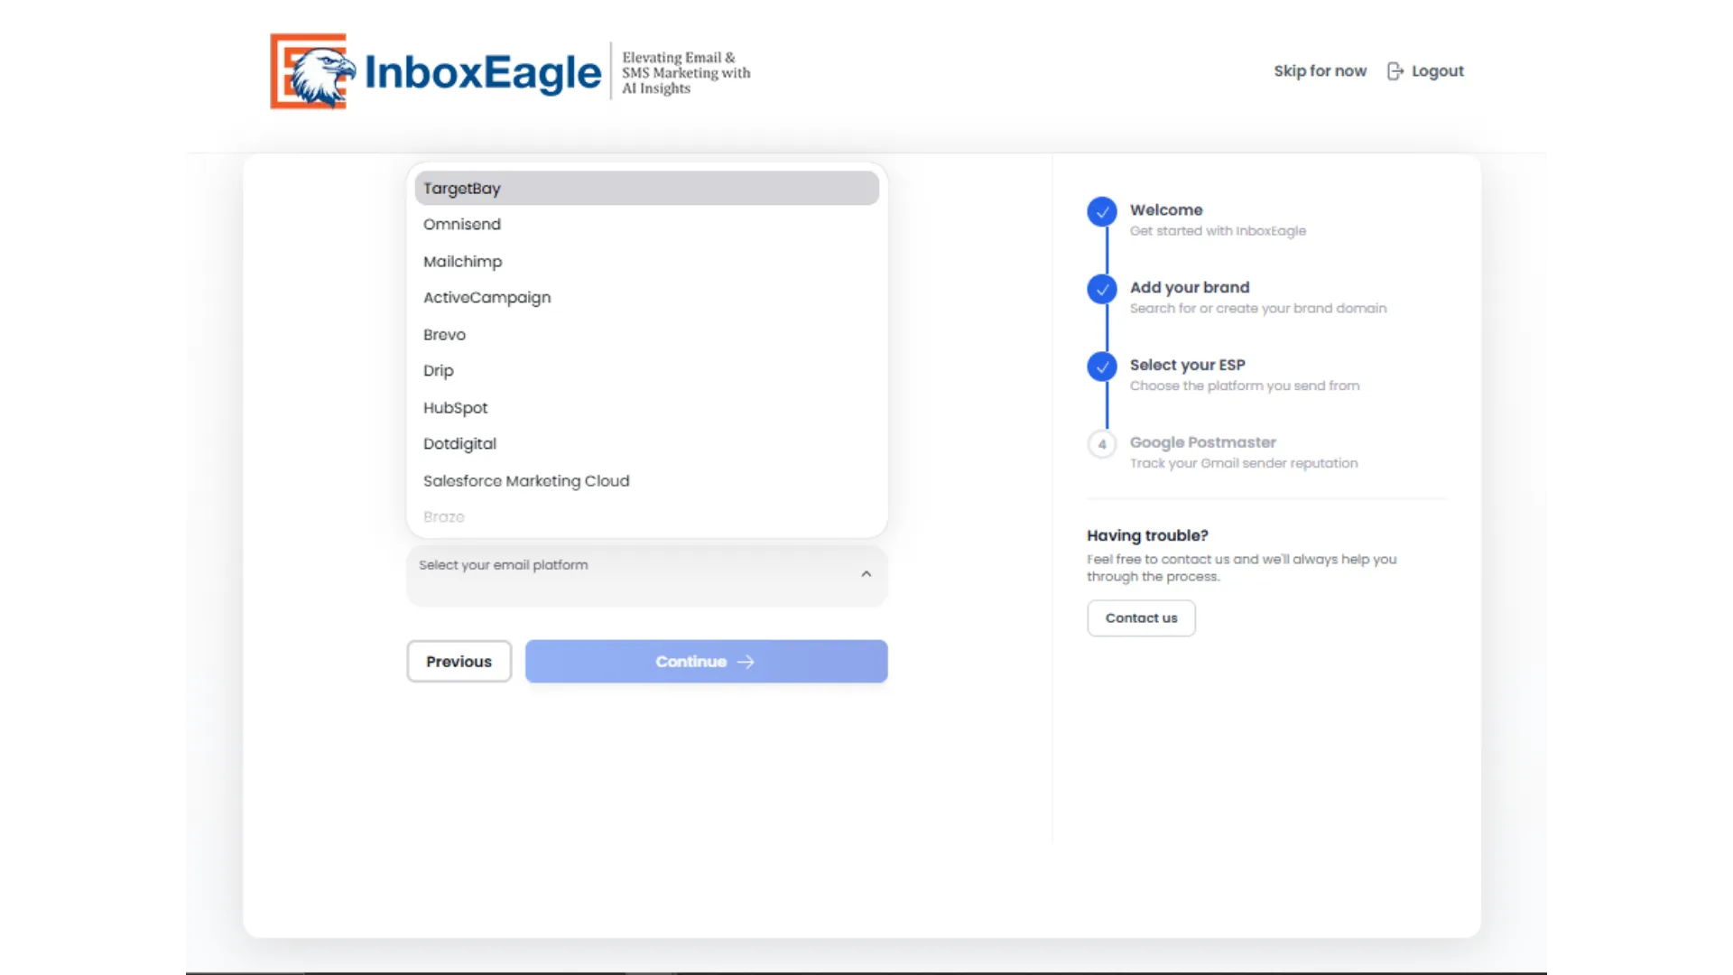The width and height of the screenshot is (1733, 975).
Task: Click the InboxEagle eagle logo
Action: tap(311, 71)
